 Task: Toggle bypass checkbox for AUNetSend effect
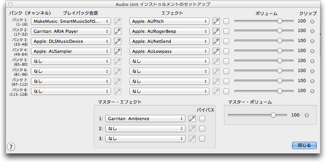coord(226,41)
